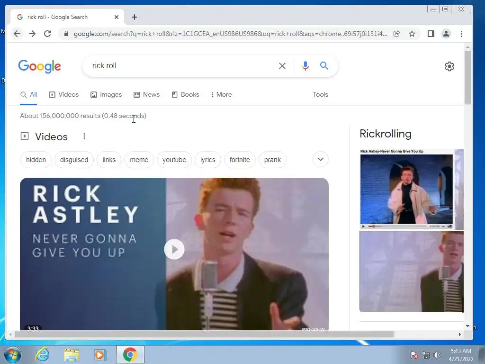Open lower Rickrolling knowledge panel image
The width and height of the screenshot is (485, 364).
[412, 271]
